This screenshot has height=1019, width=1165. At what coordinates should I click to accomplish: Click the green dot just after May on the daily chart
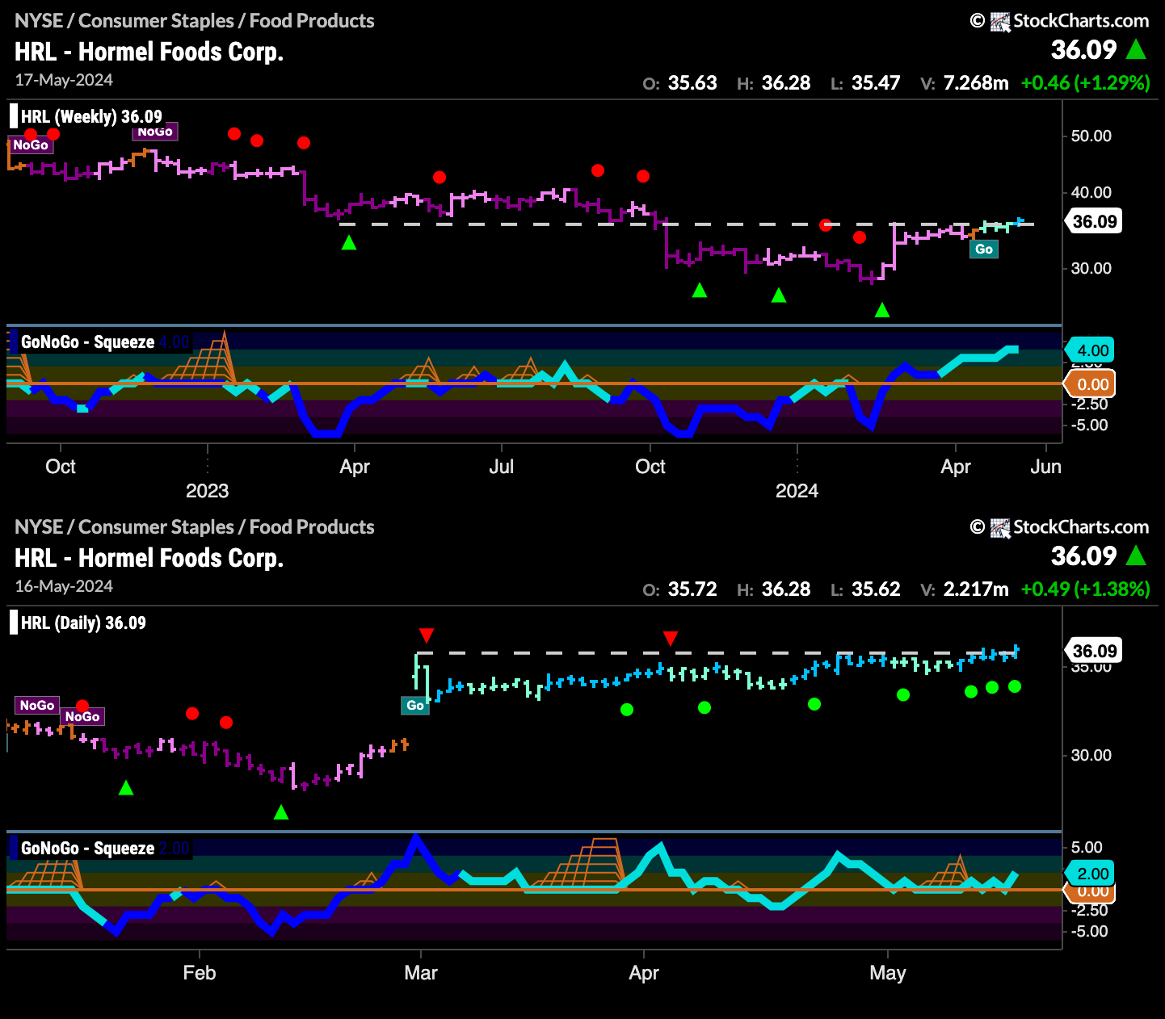coord(903,694)
